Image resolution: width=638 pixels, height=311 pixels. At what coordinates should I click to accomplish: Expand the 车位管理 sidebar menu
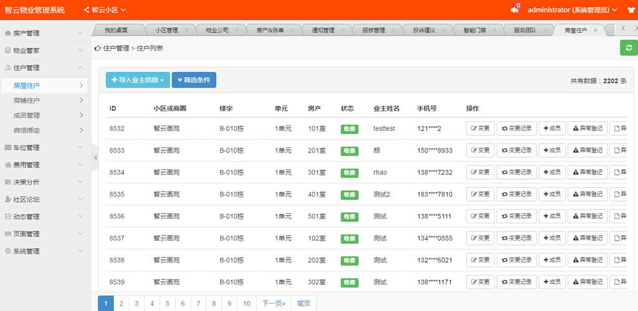(x=44, y=147)
